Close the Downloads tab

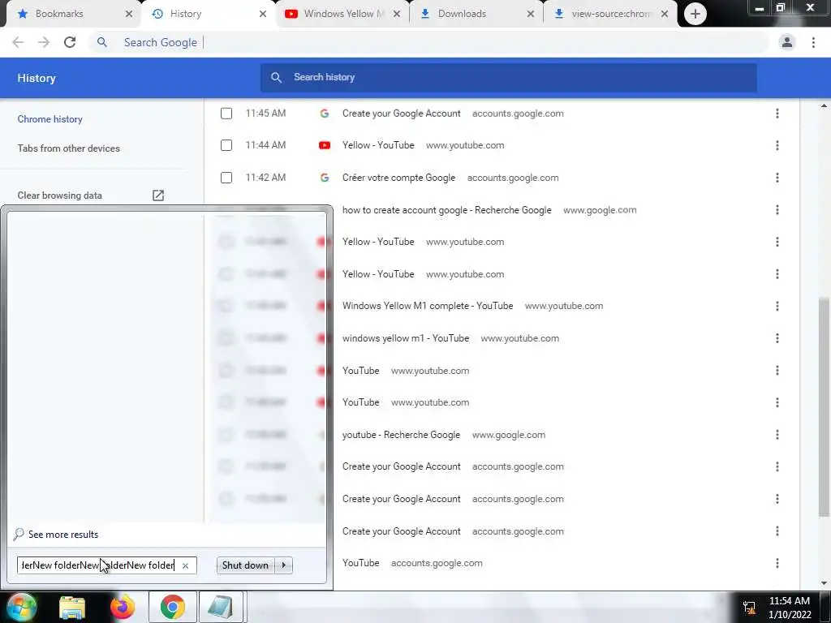click(531, 15)
